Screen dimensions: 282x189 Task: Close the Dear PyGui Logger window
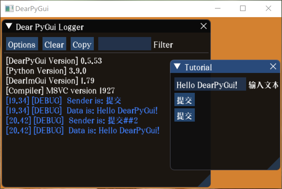[x=204, y=26]
